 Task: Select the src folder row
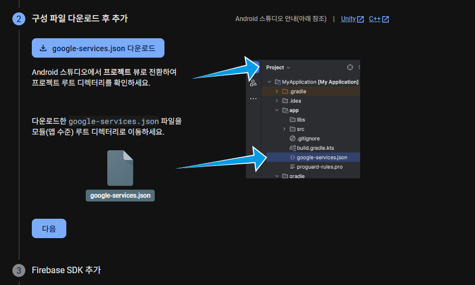pos(311,129)
